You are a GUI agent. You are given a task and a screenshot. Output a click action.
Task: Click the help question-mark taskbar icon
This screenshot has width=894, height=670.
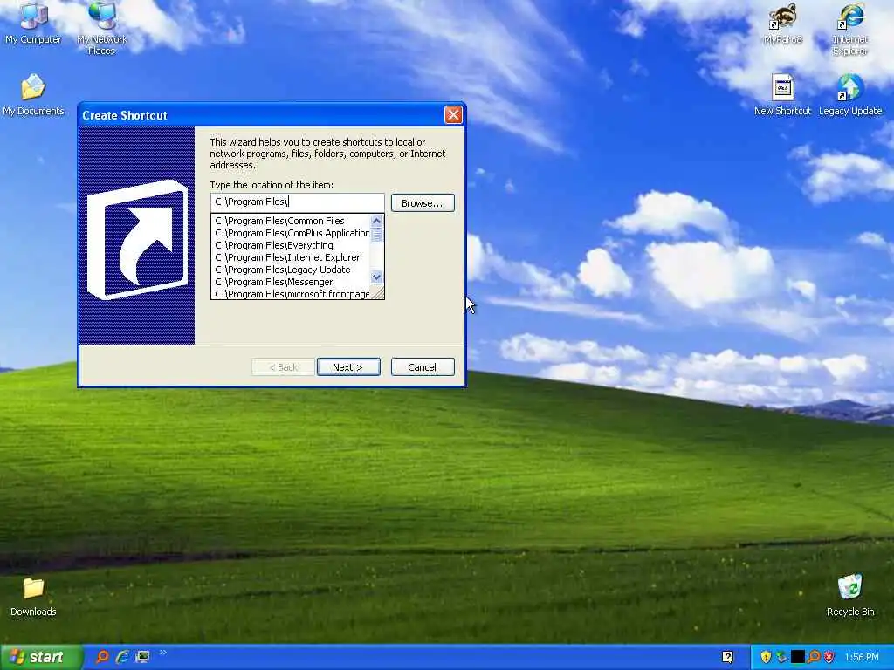(x=727, y=657)
